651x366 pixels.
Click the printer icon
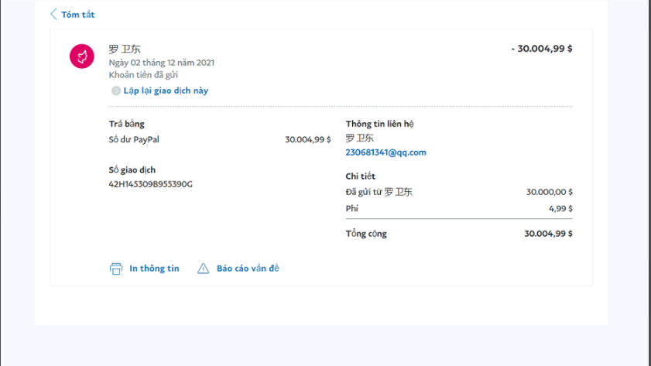click(116, 269)
